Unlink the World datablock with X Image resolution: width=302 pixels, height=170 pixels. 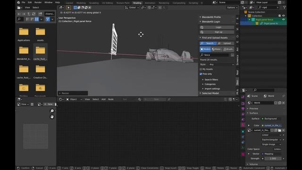pos(284,103)
